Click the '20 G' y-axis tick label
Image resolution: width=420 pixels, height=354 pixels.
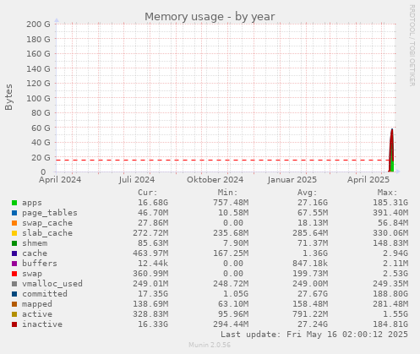[41, 157]
